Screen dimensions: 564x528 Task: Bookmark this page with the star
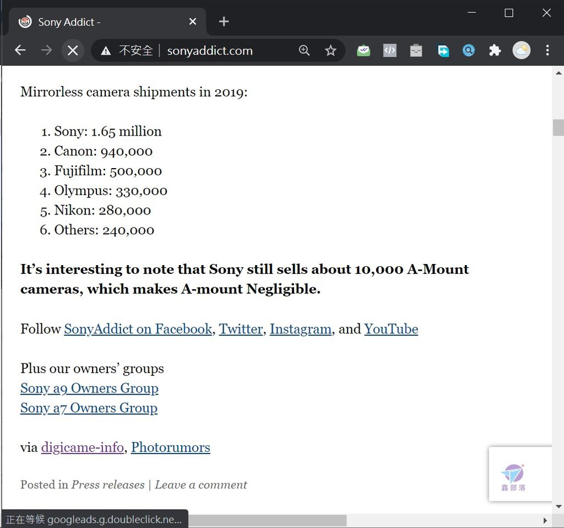pos(330,50)
